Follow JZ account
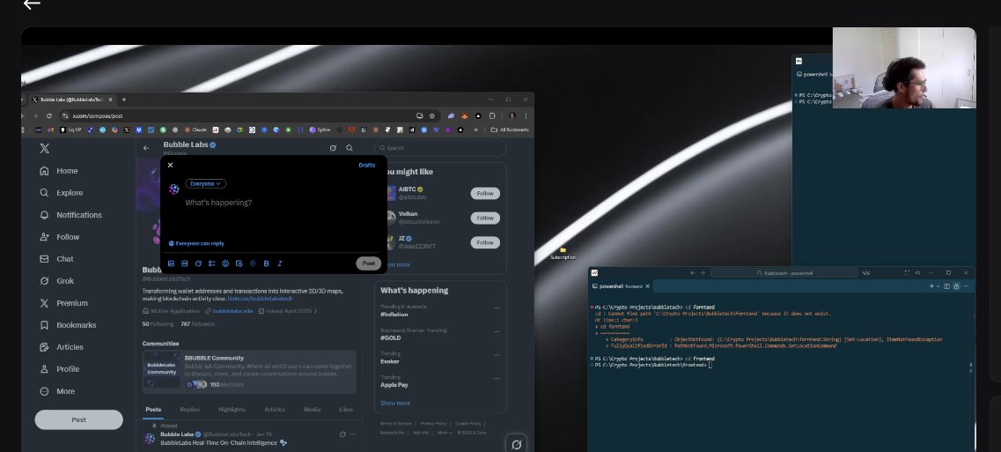The height and width of the screenshot is (452, 1001). click(x=485, y=242)
